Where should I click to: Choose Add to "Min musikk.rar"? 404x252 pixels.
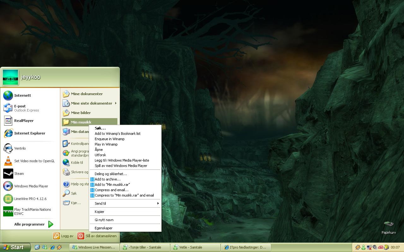pyautogui.click(x=125, y=185)
